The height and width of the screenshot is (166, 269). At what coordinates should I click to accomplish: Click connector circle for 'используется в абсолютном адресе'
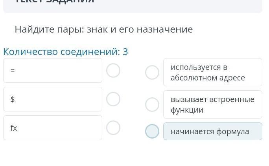[152, 72]
